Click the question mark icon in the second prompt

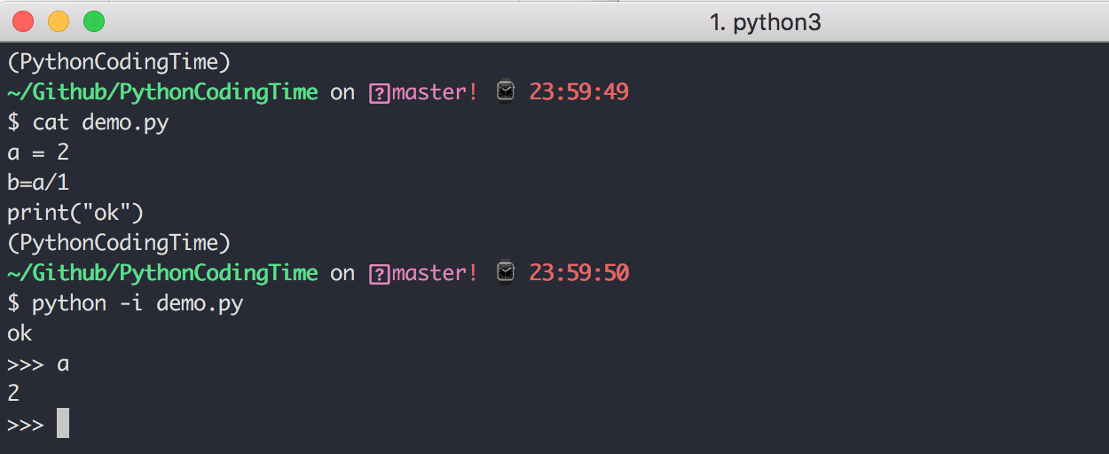tap(379, 273)
